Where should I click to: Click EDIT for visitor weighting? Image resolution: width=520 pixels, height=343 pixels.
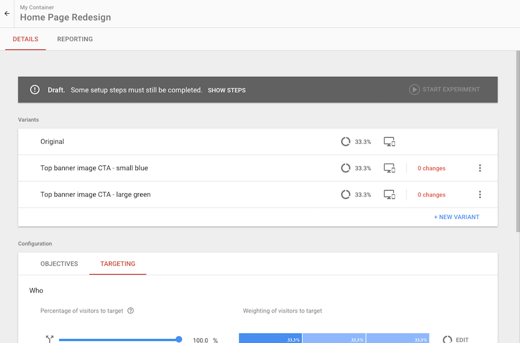[462, 340]
